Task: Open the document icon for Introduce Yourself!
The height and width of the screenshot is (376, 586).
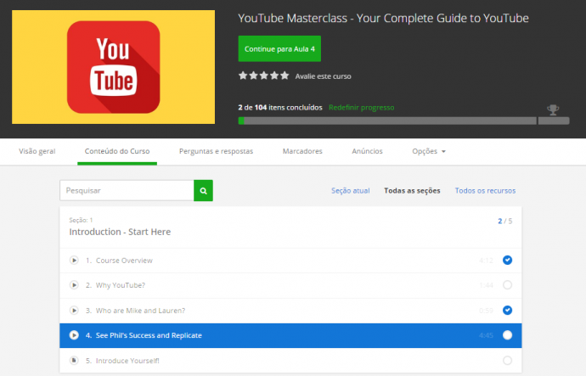Action: tap(74, 361)
